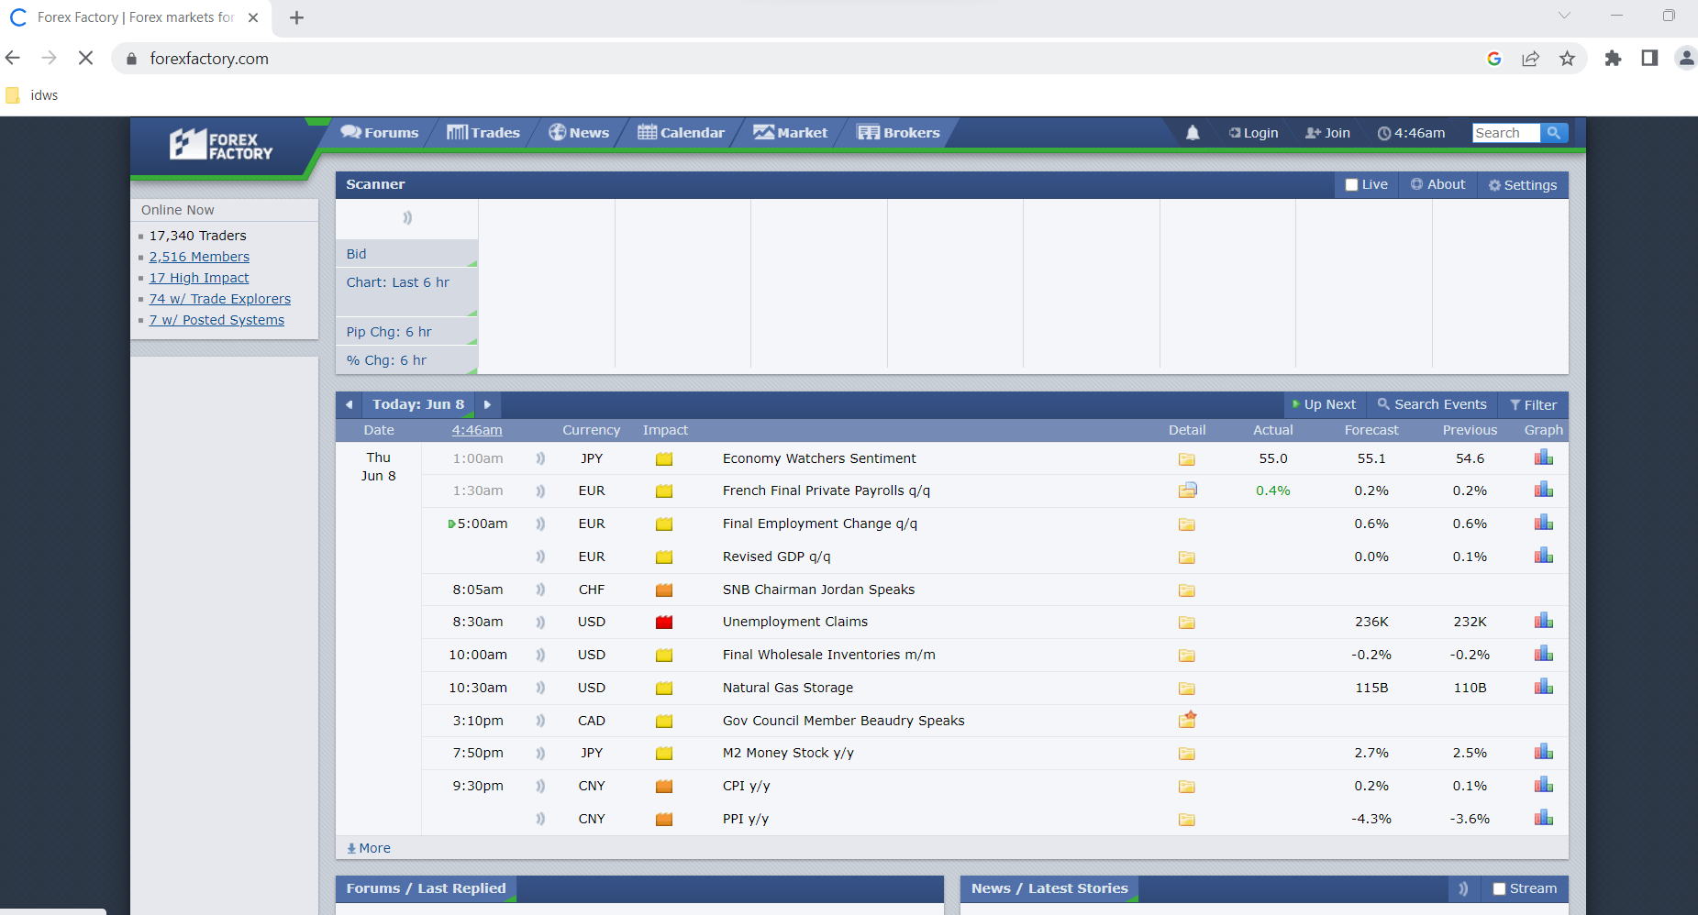Viewport: 1698px width, 915px height.
Task: Click the Forex Factory logo
Action: (221, 145)
